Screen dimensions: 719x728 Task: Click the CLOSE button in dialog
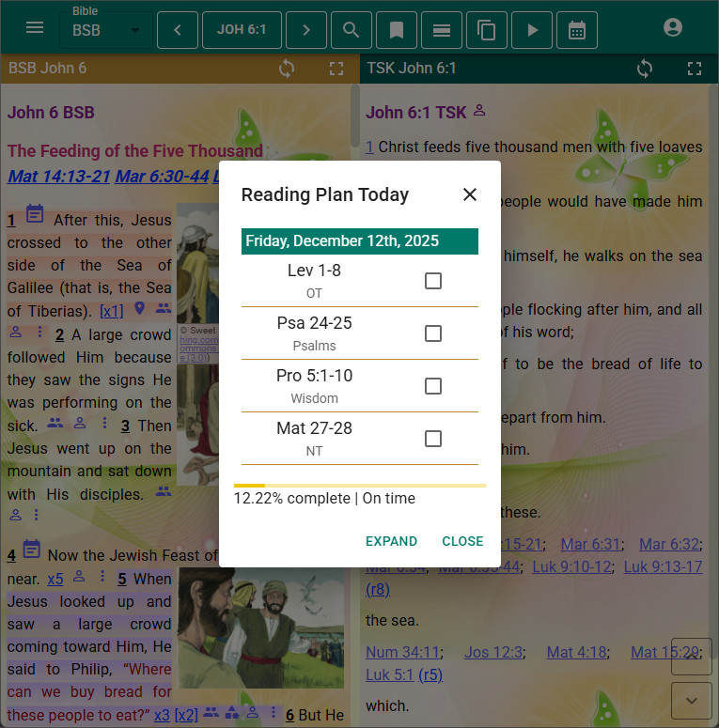click(462, 541)
